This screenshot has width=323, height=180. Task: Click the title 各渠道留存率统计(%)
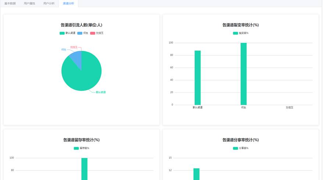click(x=81, y=140)
